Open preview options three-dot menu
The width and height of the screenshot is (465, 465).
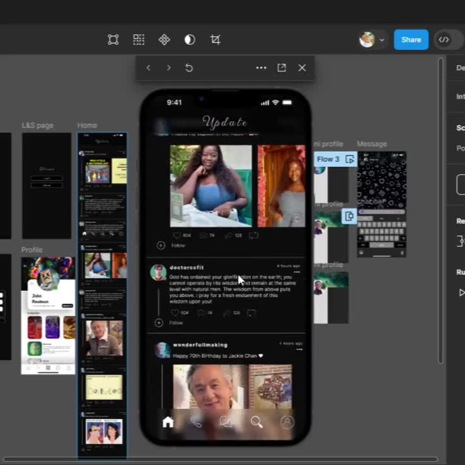[261, 68]
